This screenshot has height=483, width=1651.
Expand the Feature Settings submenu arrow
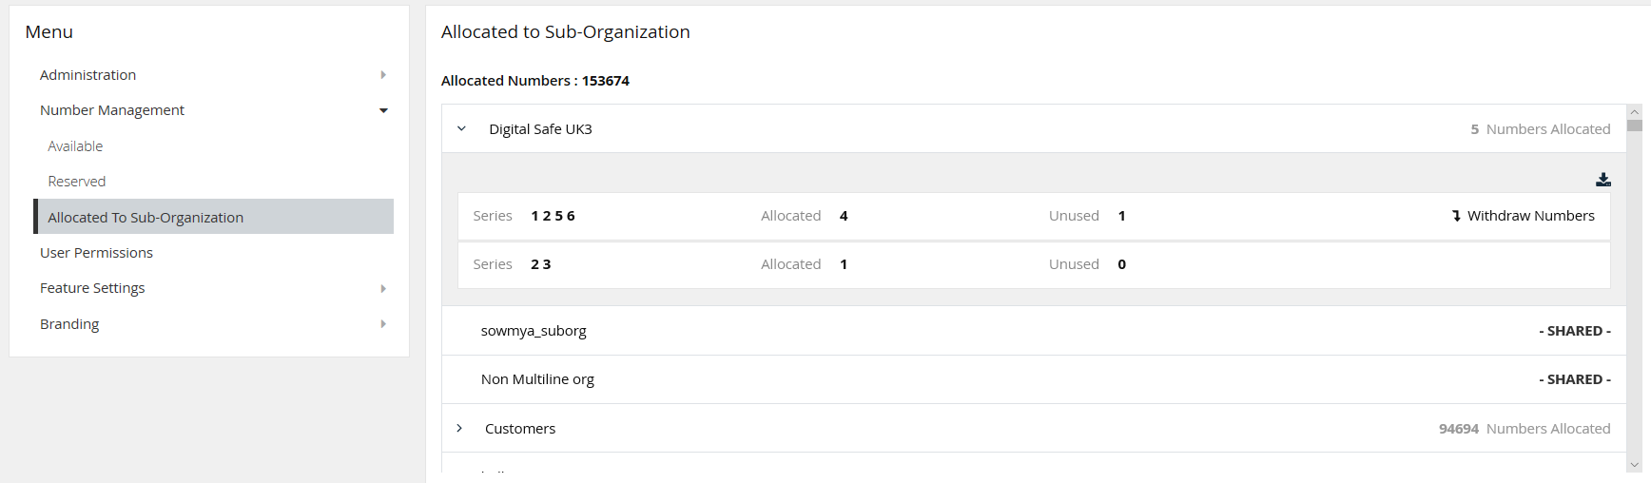click(383, 288)
